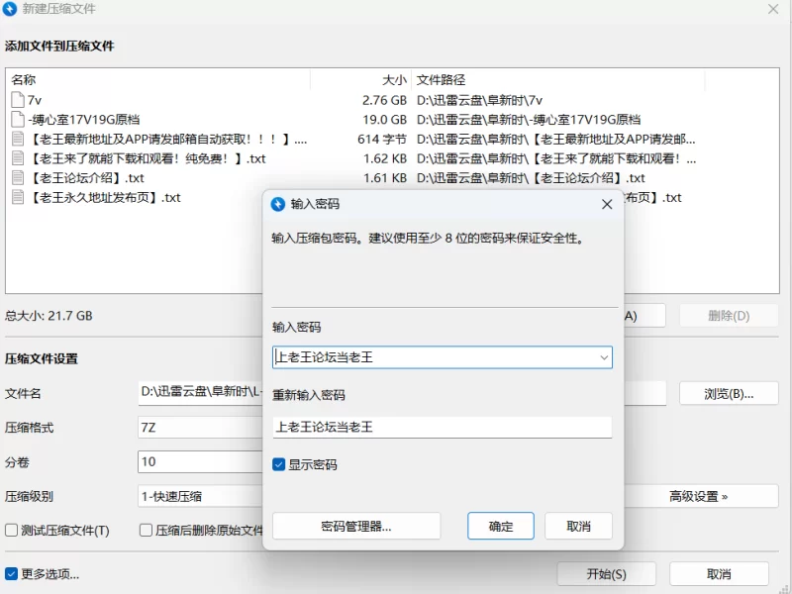The image size is (792, 594).
Task: Click the text file icon of 【老王论坛介绍】.txt
Action: 18,178
